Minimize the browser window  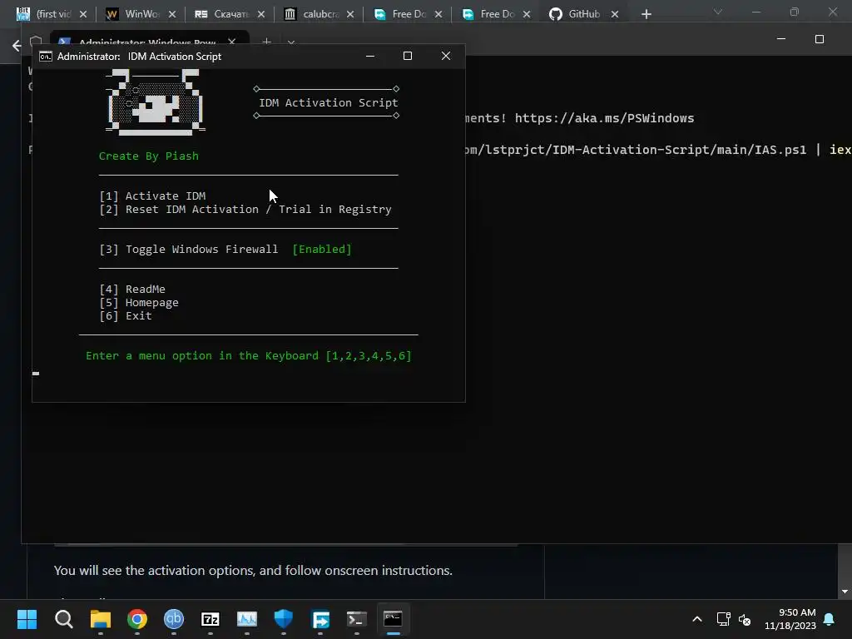pyautogui.click(x=755, y=12)
